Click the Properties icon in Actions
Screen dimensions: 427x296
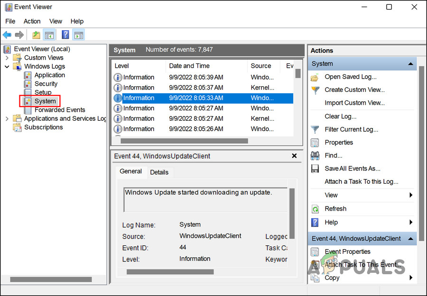coord(315,143)
